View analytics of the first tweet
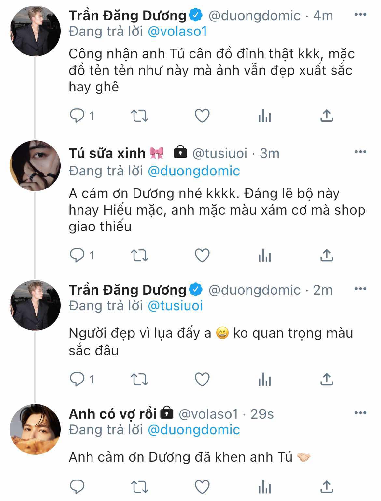The width and height of the screenshot is (381, 501). [x=264, y=116]
